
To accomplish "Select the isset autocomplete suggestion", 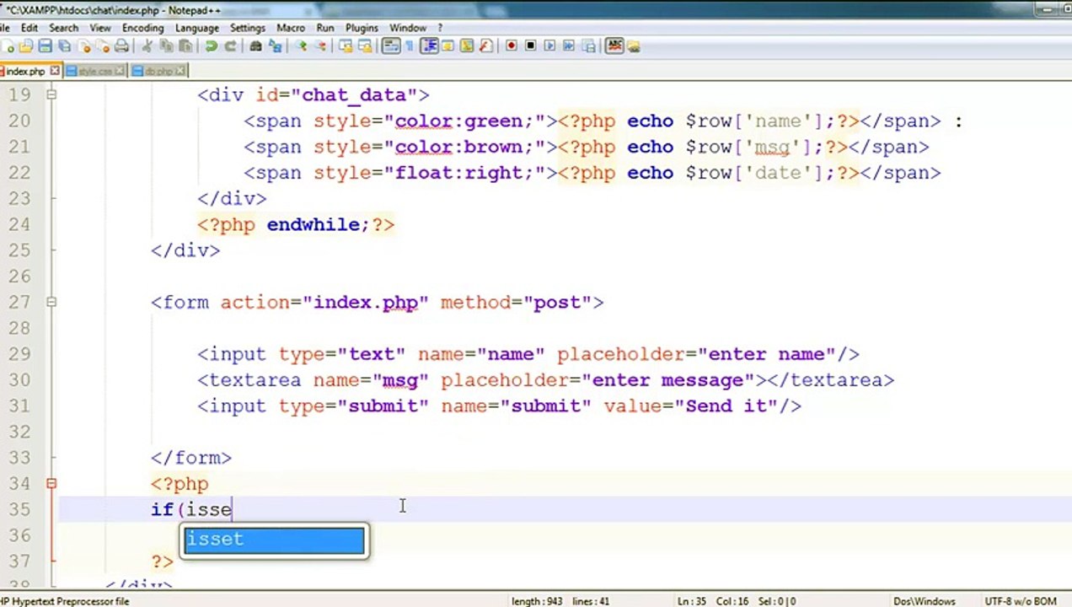I will click(275, 540).
